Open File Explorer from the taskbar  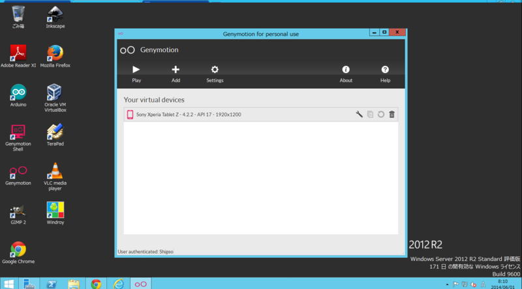click(74, 284)
